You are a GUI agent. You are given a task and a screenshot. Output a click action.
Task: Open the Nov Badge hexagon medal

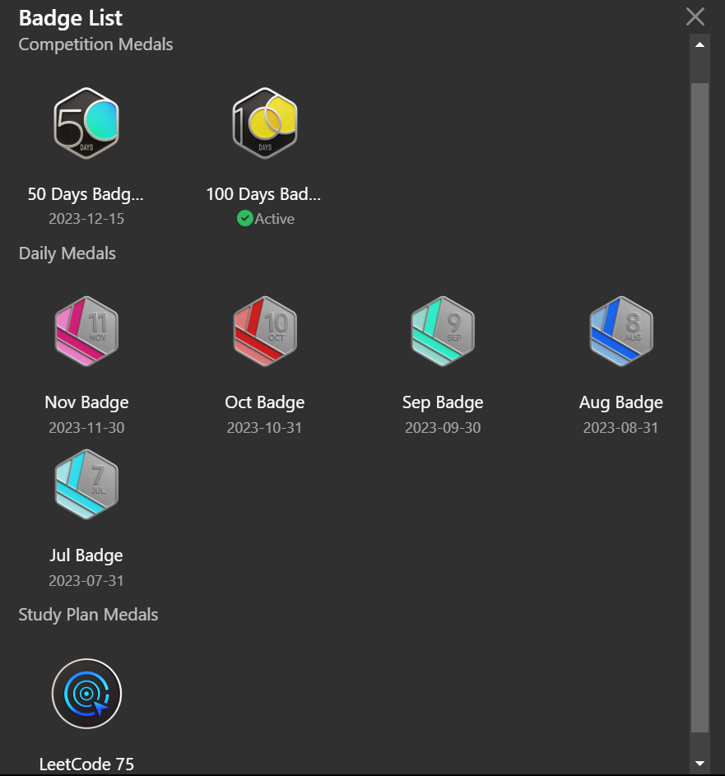(x=86, y=332)
